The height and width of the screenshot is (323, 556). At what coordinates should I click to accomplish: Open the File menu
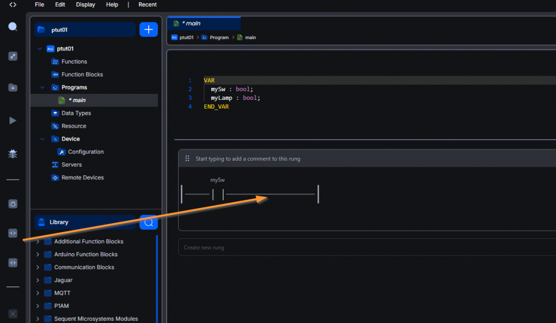pyautogui.click(x=40, y=4)
